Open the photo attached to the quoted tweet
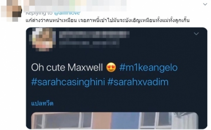 [115, 121]
